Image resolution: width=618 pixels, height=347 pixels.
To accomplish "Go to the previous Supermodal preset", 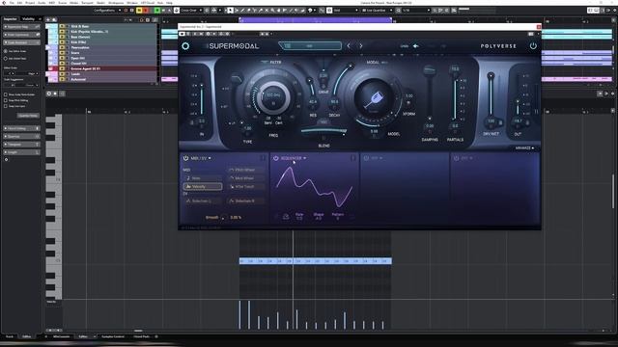I will [x=349, y=46].
